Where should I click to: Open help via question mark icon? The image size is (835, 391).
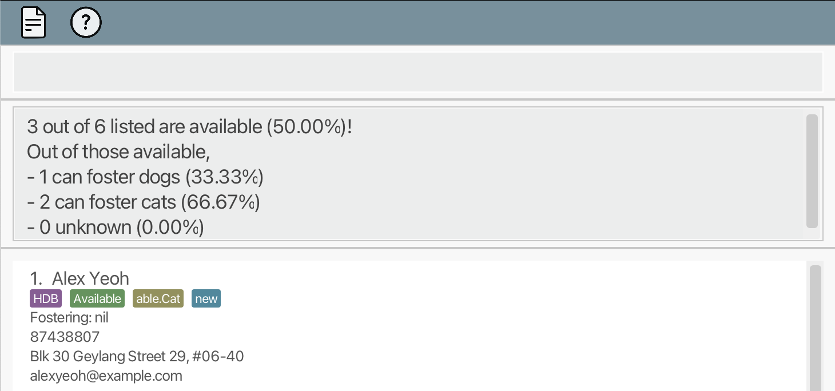click(86, 23)
